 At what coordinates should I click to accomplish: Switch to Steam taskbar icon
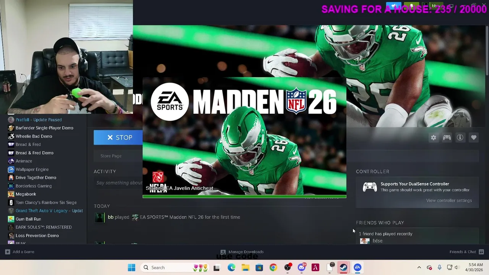[343, 268]
